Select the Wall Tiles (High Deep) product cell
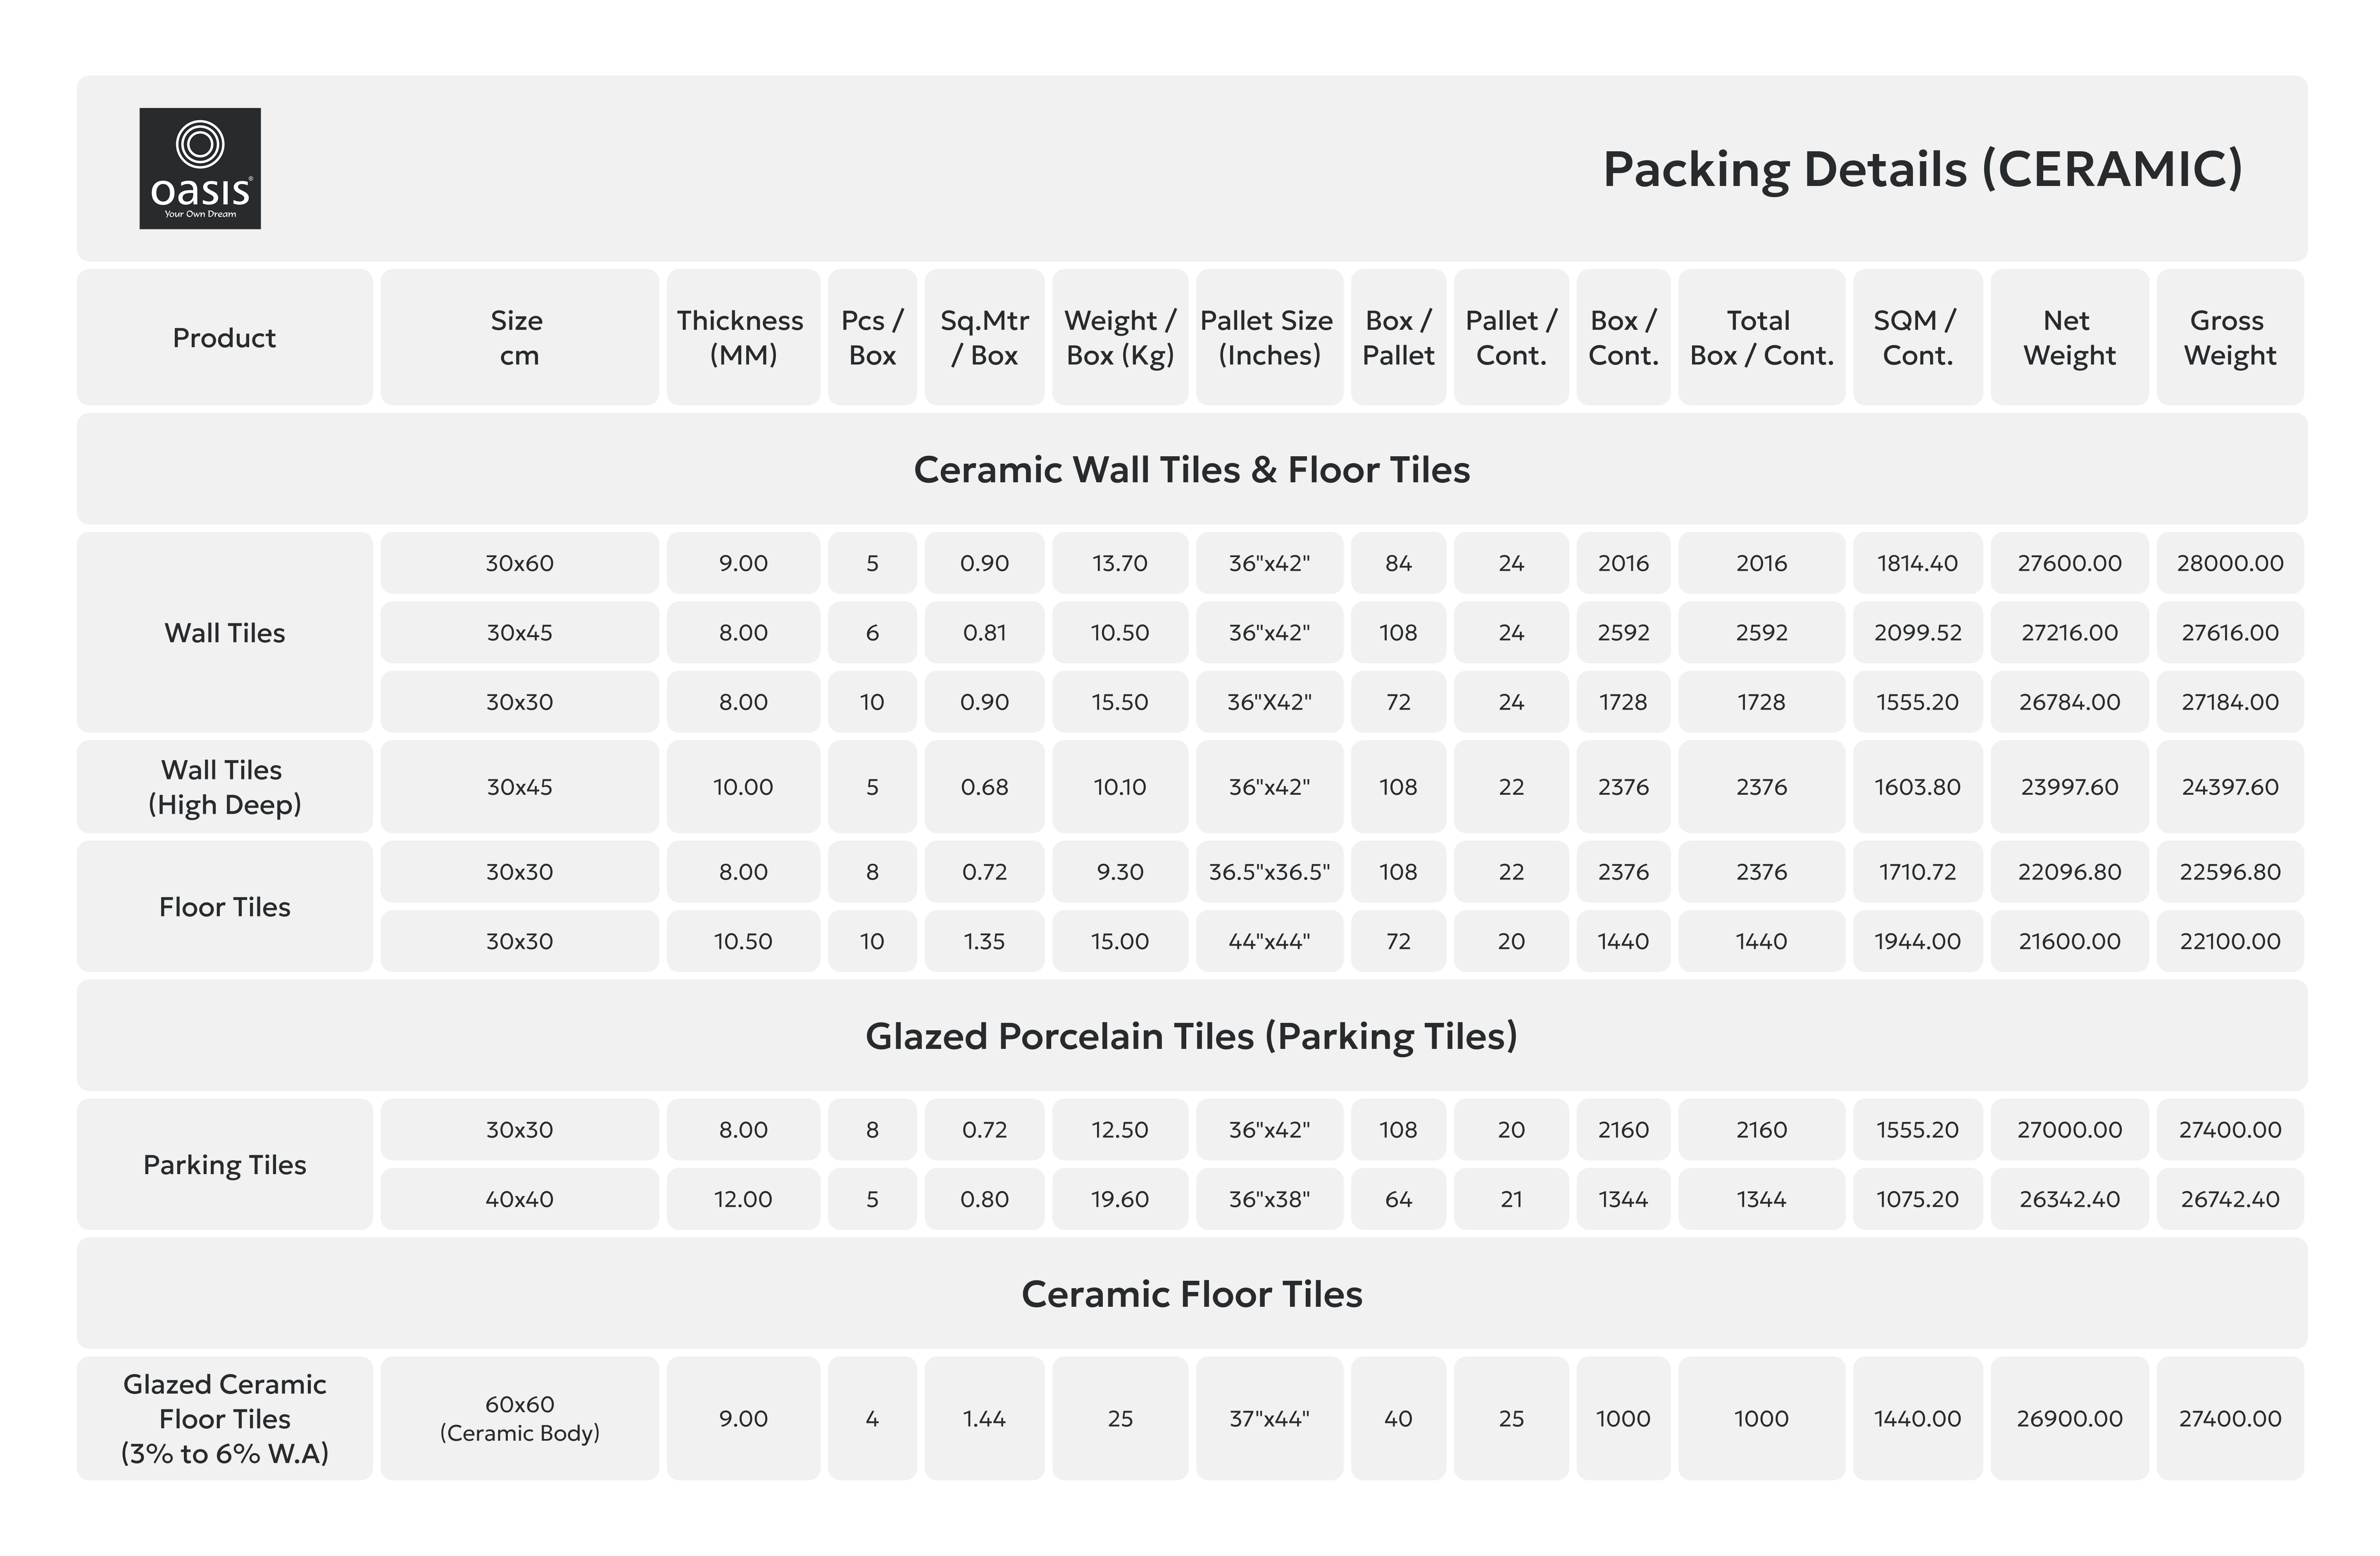2380x1556 pixels. [224, 787]
